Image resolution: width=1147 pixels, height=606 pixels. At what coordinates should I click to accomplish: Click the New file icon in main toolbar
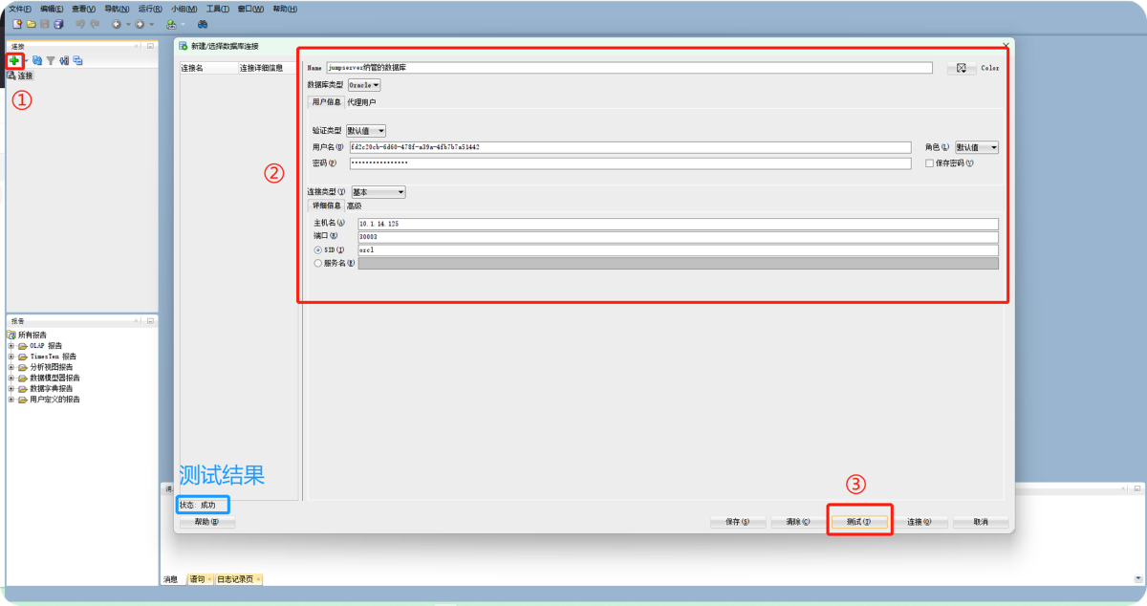coord(17,24)
